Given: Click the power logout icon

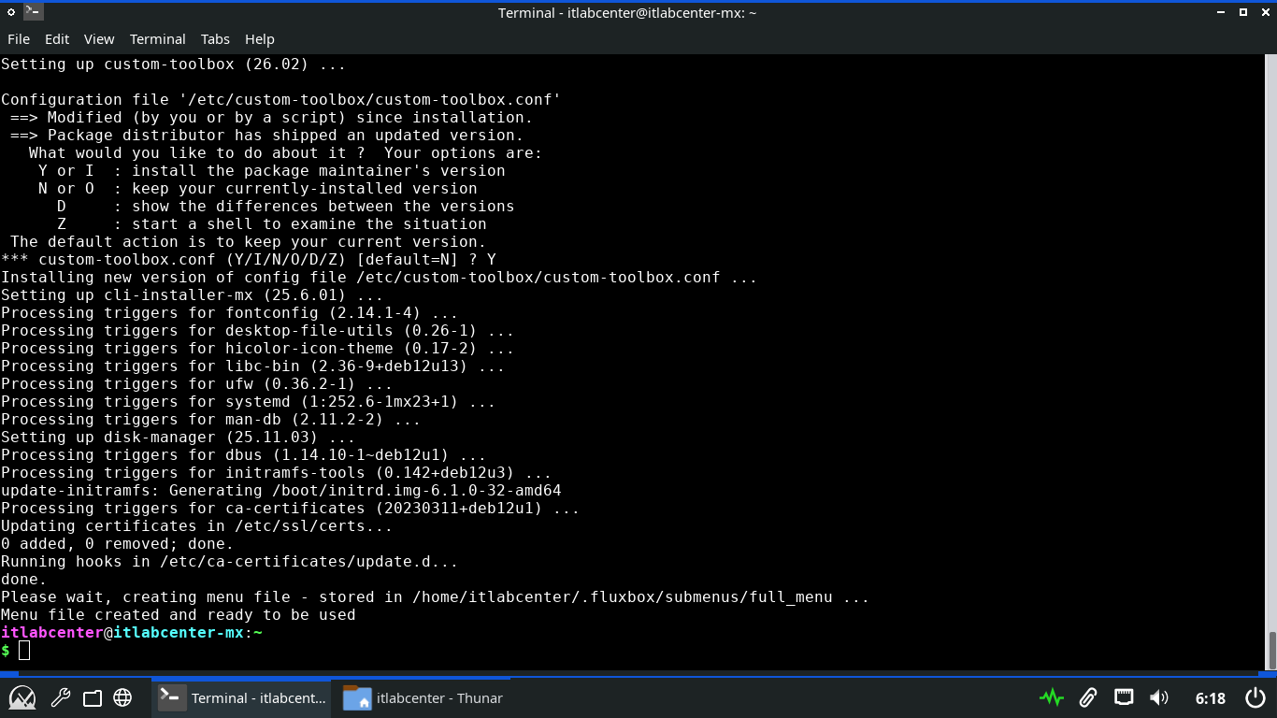Looking at the screenshot, I should coord(1255,697).
